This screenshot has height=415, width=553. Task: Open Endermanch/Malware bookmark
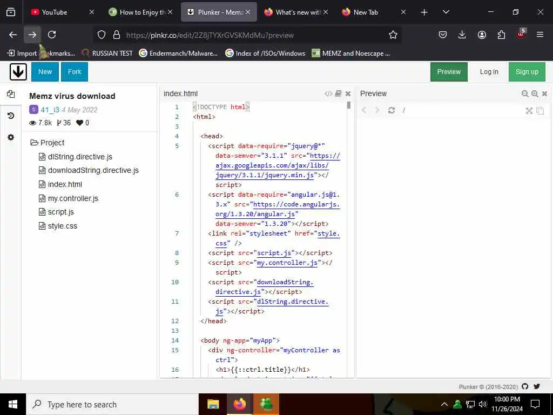pos(178,53)
